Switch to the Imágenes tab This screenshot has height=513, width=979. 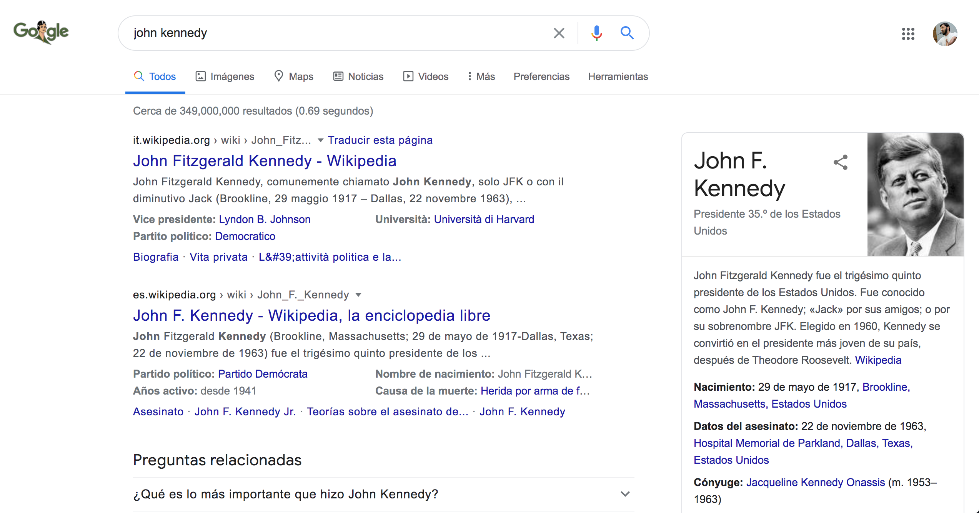[225, 77]
